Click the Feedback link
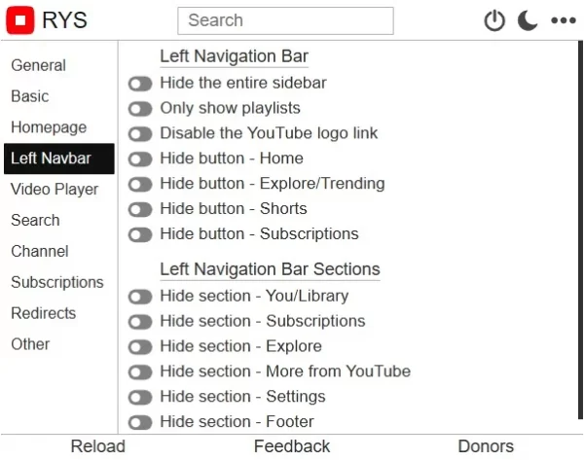584x460 pixels. click(292, 446)
